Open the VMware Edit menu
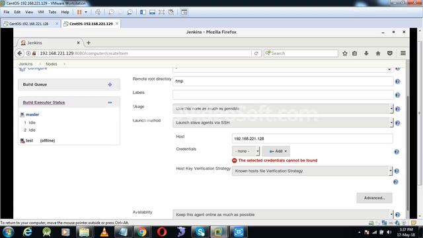Screen dimensions: 423x238 [17, 12]
